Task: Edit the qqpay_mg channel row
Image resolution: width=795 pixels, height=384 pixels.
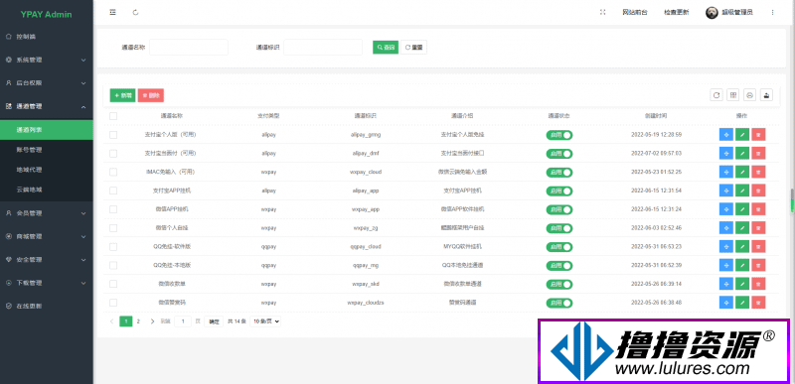Action: coord(742,265)
